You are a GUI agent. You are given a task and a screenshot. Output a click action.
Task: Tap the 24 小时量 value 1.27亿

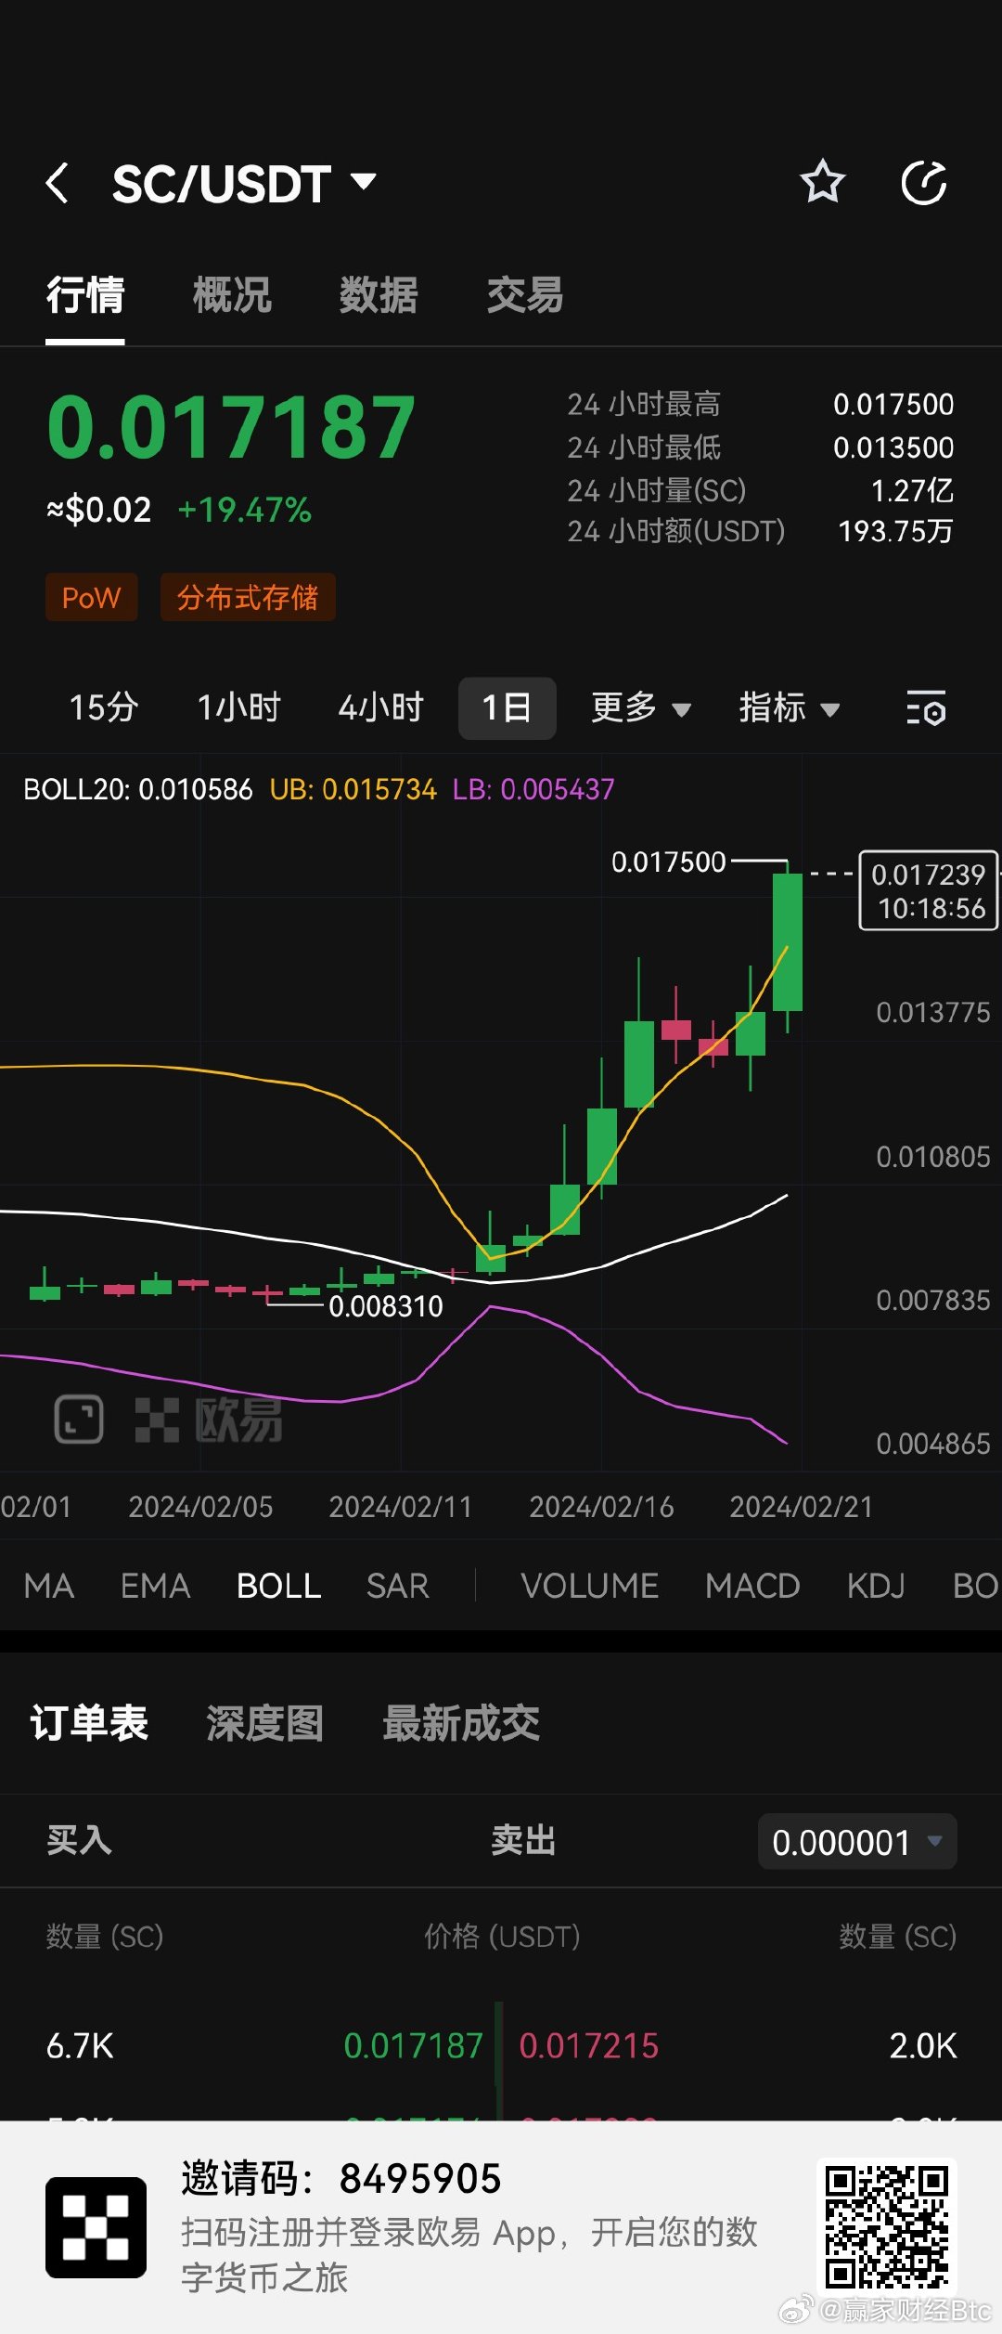click(912, 490)
